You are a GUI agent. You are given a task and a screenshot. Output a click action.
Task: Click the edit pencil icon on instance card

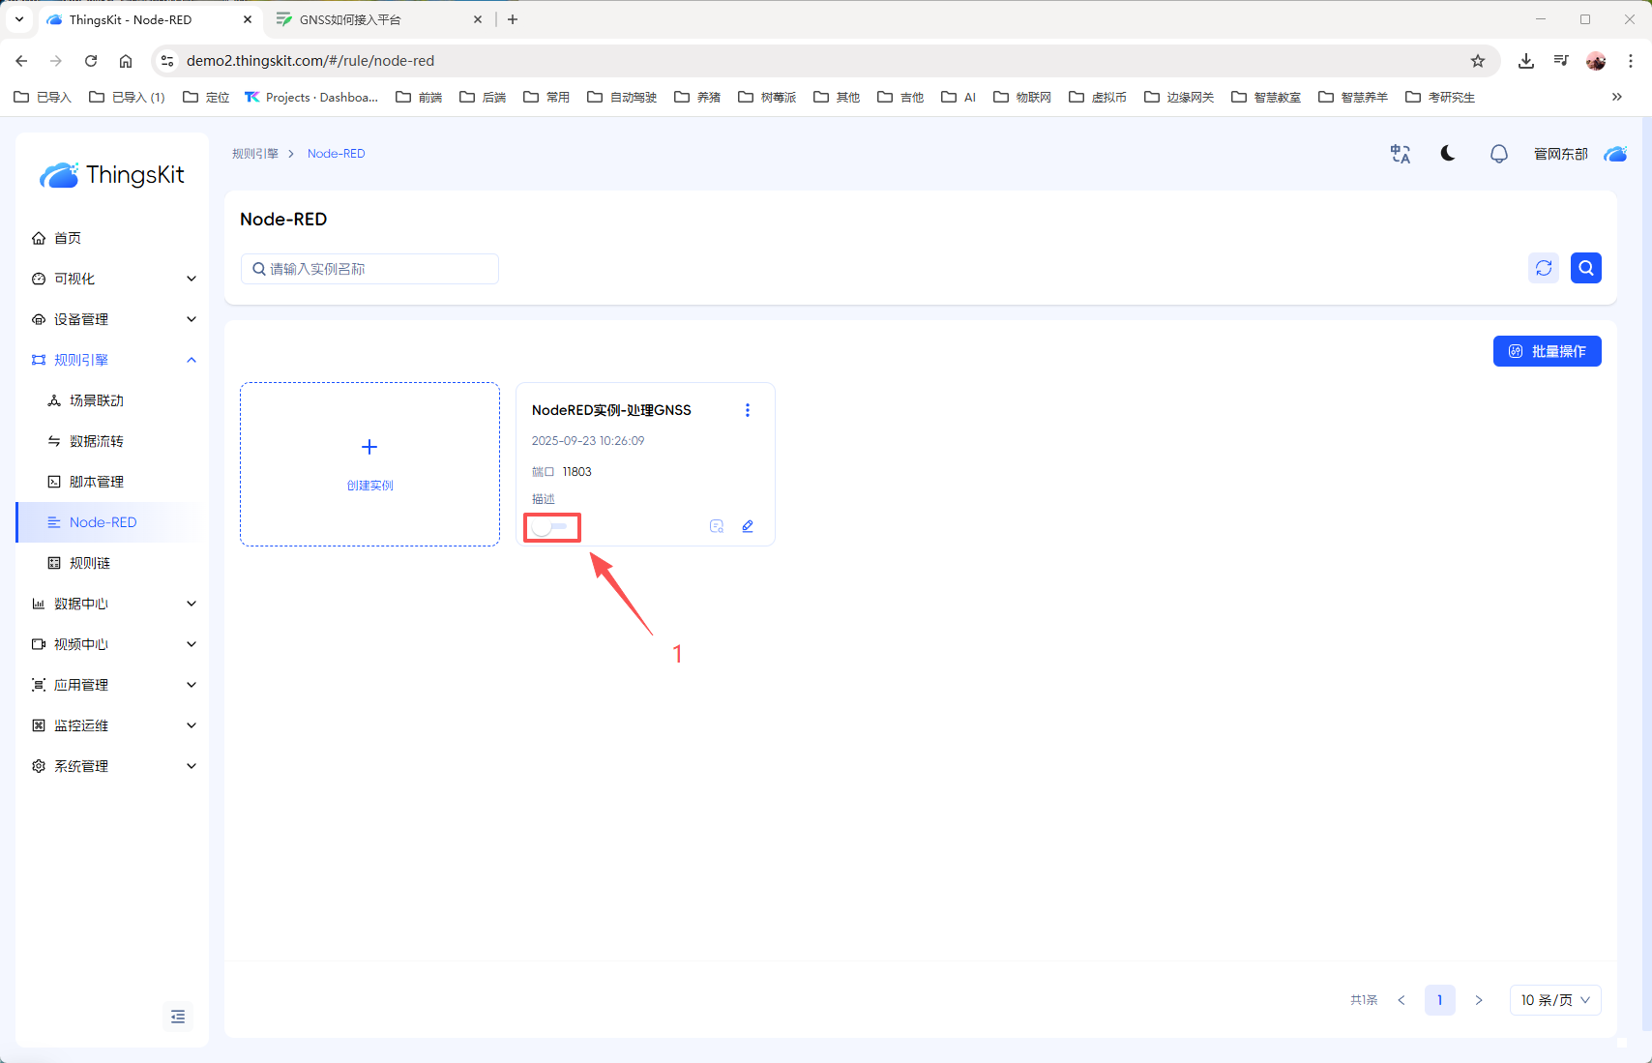click(x=748, y=526)
